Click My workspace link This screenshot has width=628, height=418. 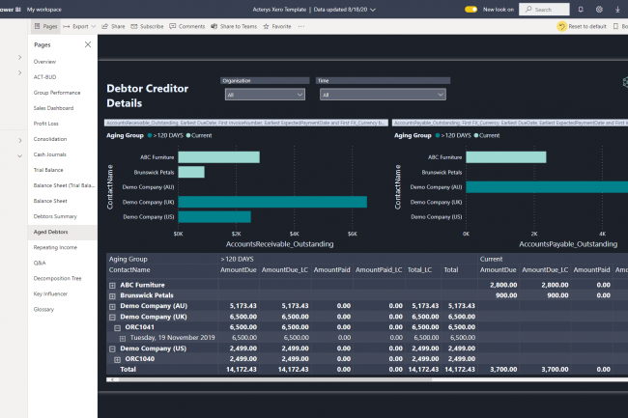44,10
